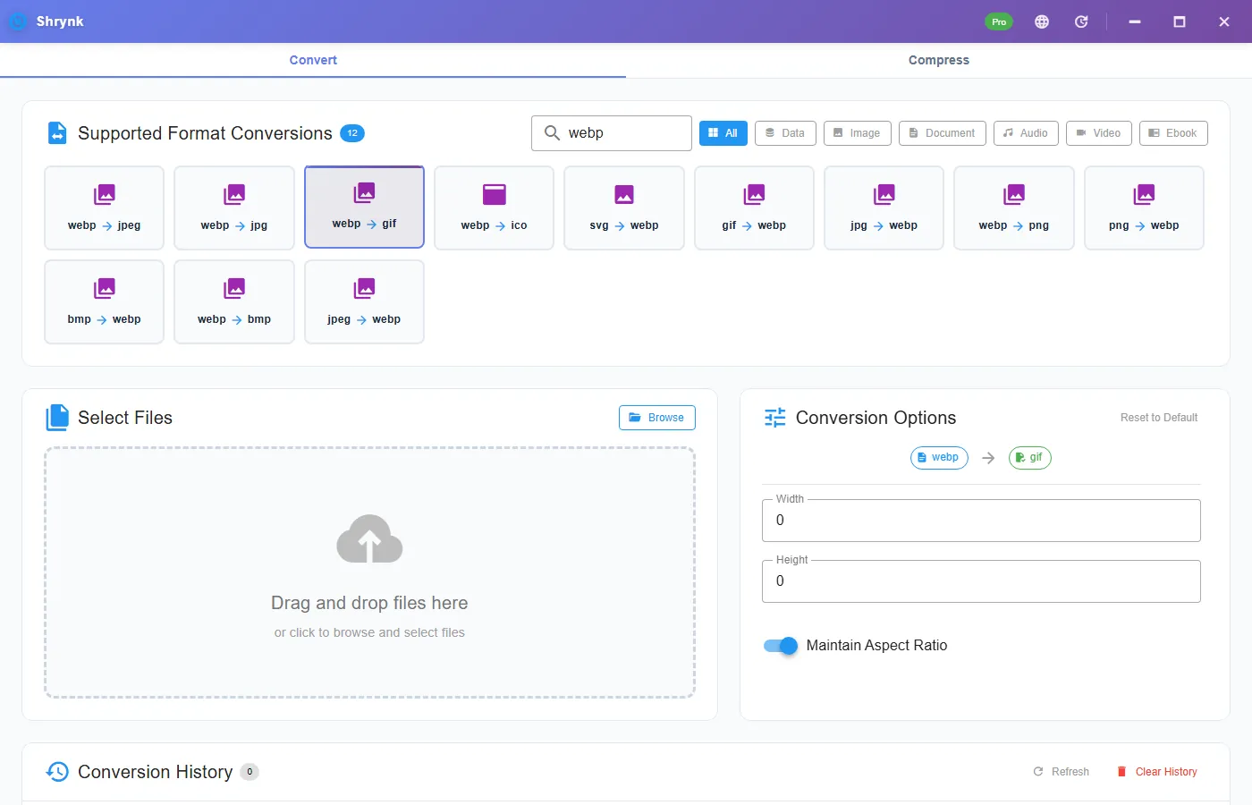Select the svg to webp conversion card
This screenshot has width=1252, height=805.
pos(624,208)
